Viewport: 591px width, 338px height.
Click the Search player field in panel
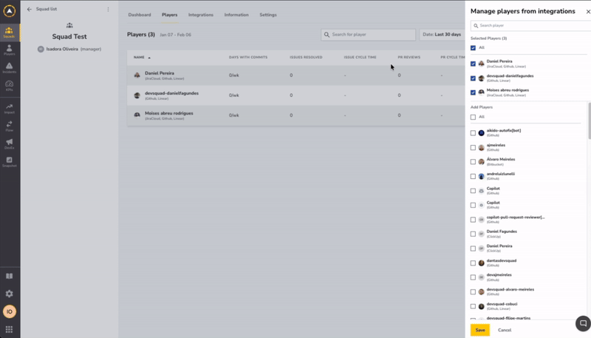(530, 26)
